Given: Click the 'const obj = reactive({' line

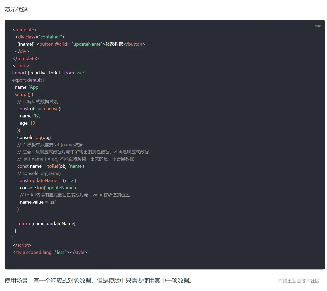Looking at the screenshot, I should tap(39, 109).
